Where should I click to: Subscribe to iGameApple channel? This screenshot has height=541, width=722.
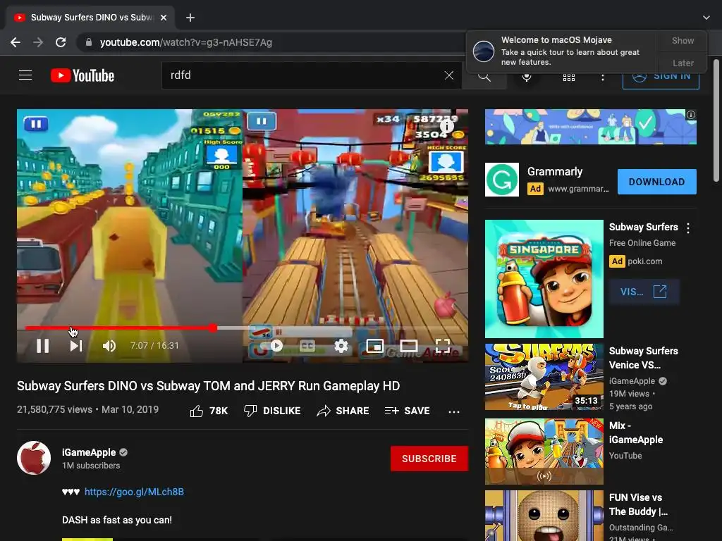coord(429,459)
